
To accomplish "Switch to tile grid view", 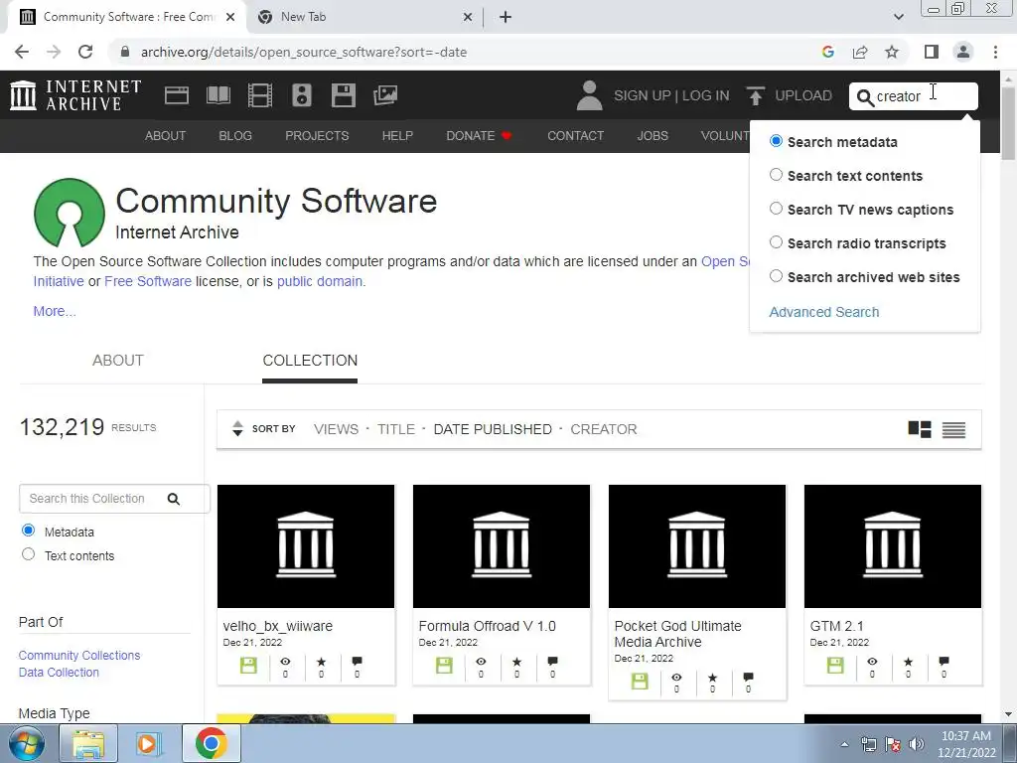I will click(x=919, y=429).
